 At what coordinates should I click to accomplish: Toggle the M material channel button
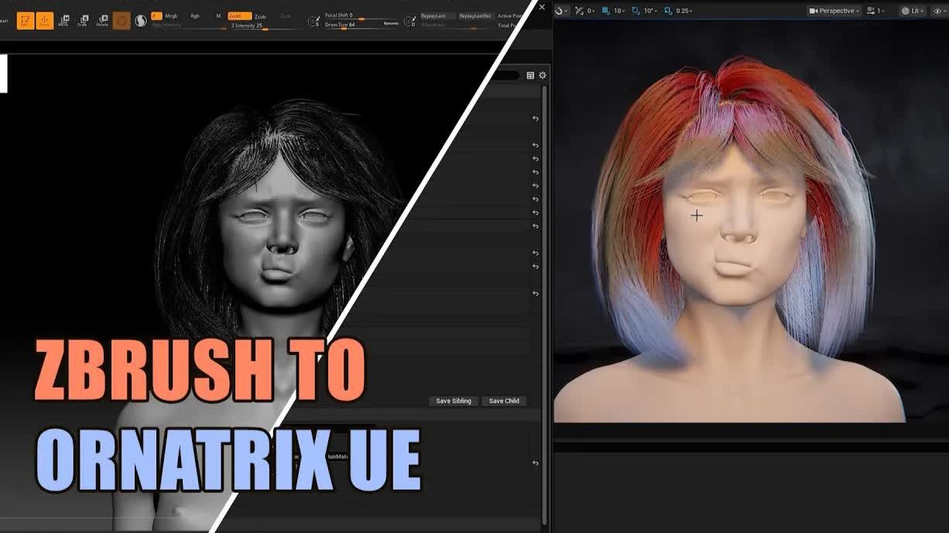tap(218, 15)
